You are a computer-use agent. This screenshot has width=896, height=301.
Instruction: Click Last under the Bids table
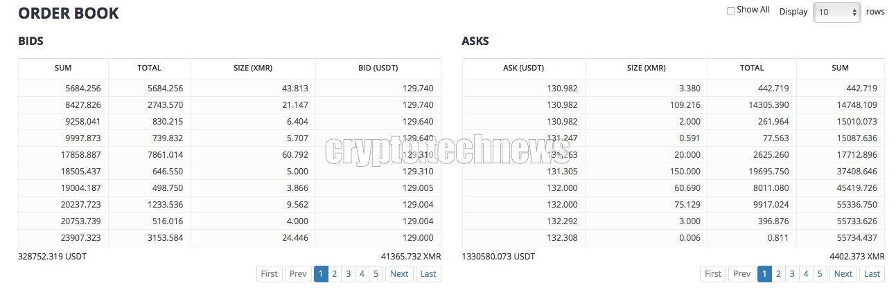tap(428, 274)
